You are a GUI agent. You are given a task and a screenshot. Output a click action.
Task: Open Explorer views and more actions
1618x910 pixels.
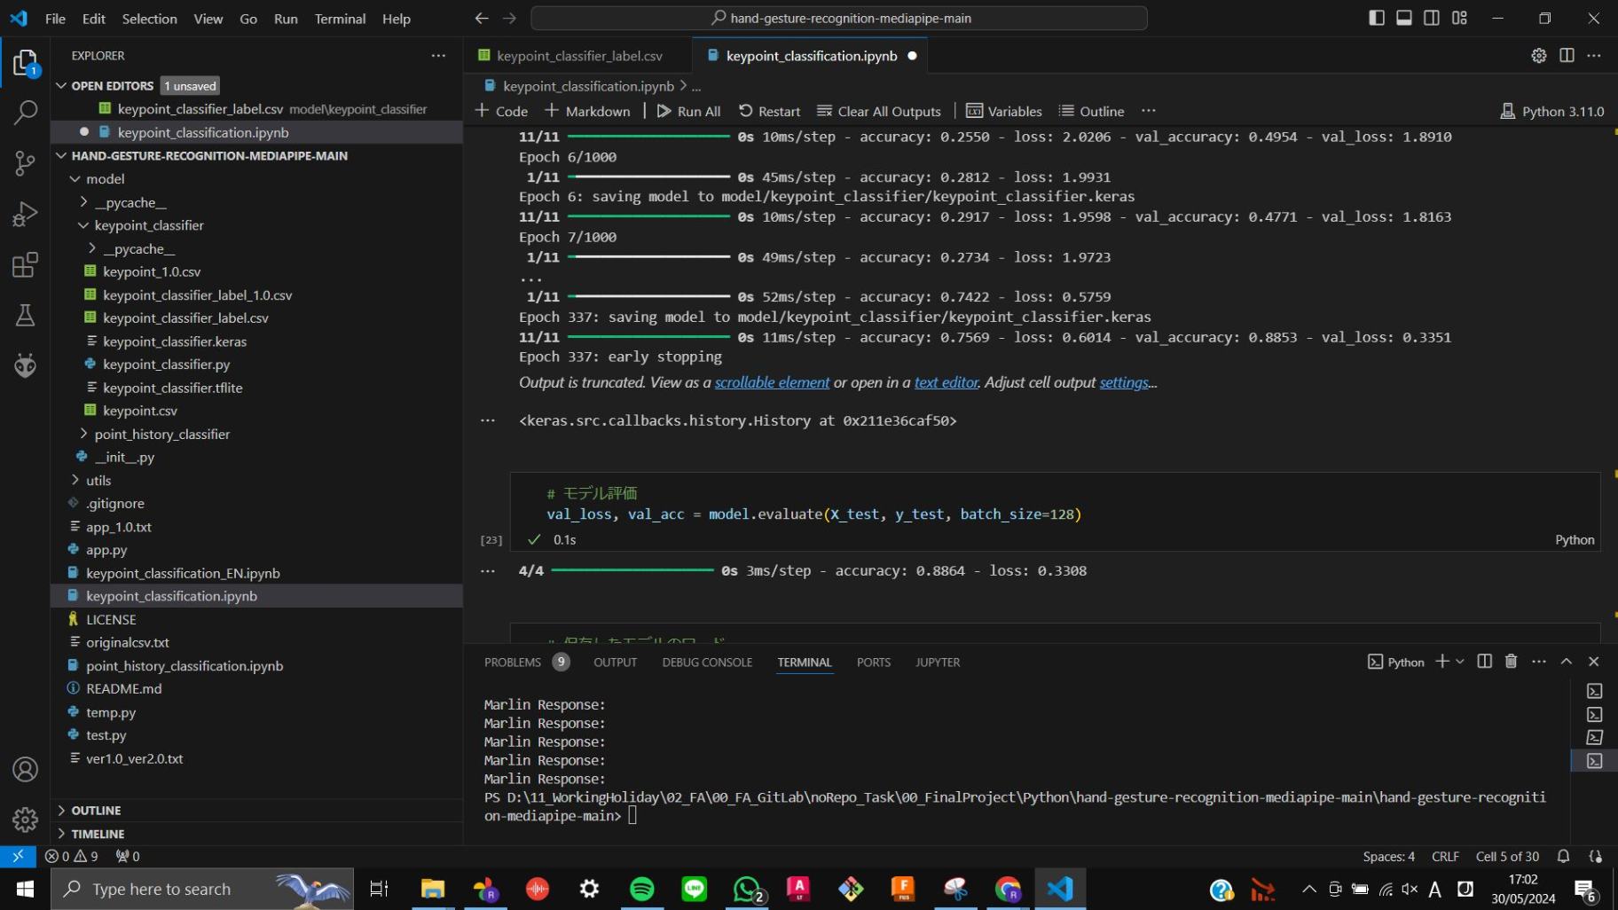click(x=438, y=55)
